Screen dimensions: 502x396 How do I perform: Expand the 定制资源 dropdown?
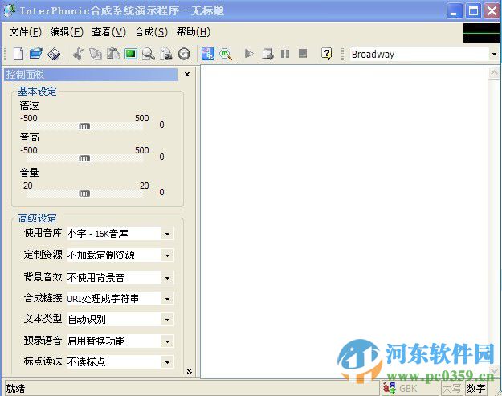tap(167, 255)
